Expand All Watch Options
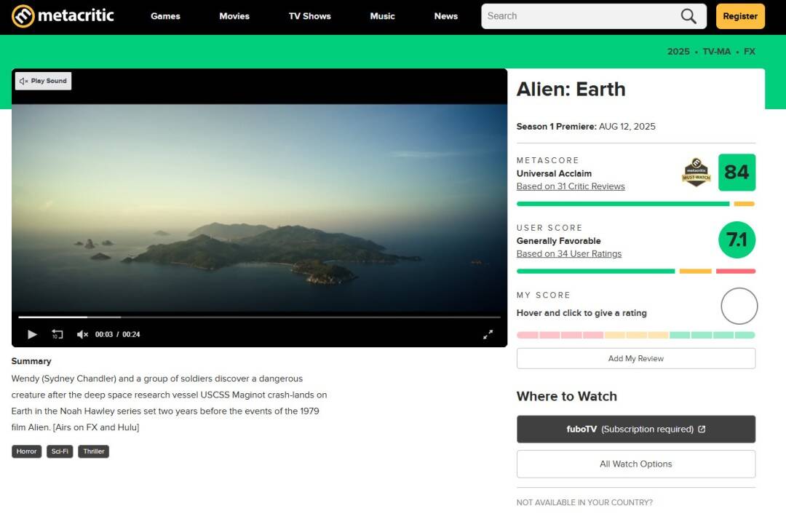 click(635, 464)
